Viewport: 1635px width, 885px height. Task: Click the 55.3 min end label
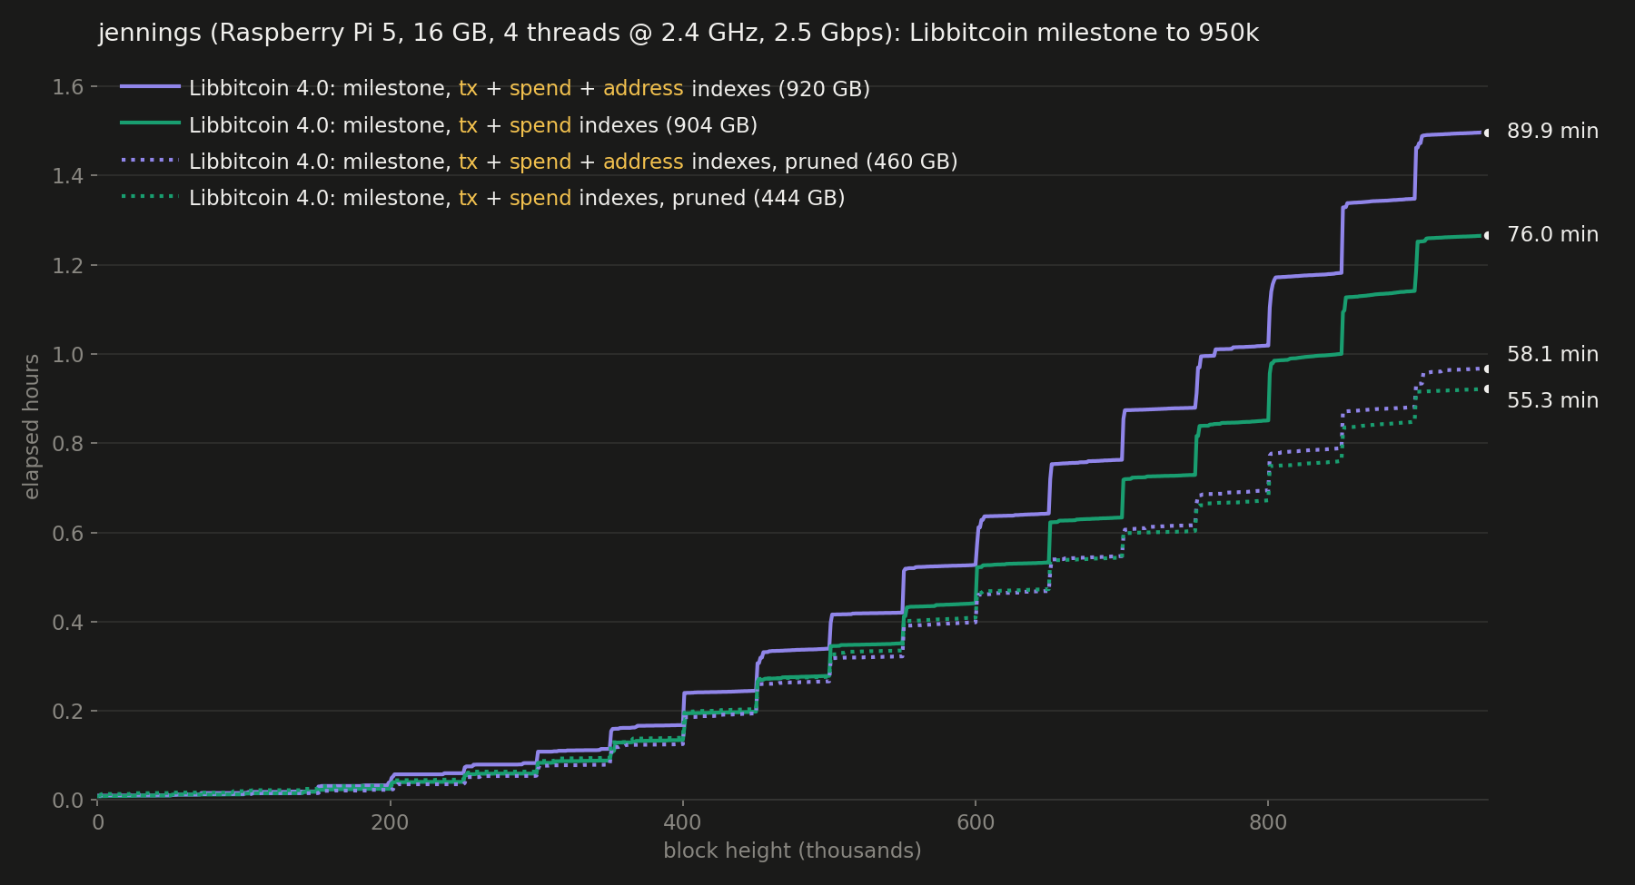click(x=1552, y=401)
